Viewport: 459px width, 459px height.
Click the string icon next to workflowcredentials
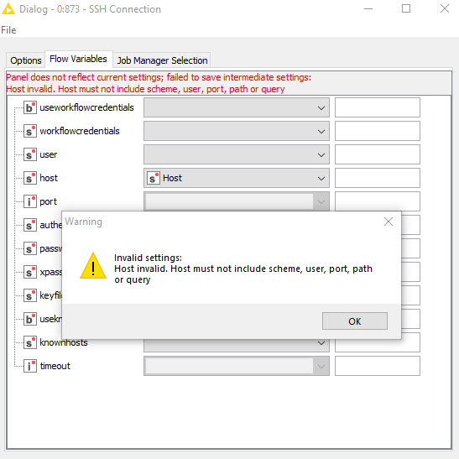coord(30,131)
